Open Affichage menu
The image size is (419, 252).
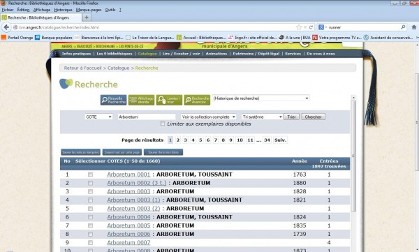point(42,10)
